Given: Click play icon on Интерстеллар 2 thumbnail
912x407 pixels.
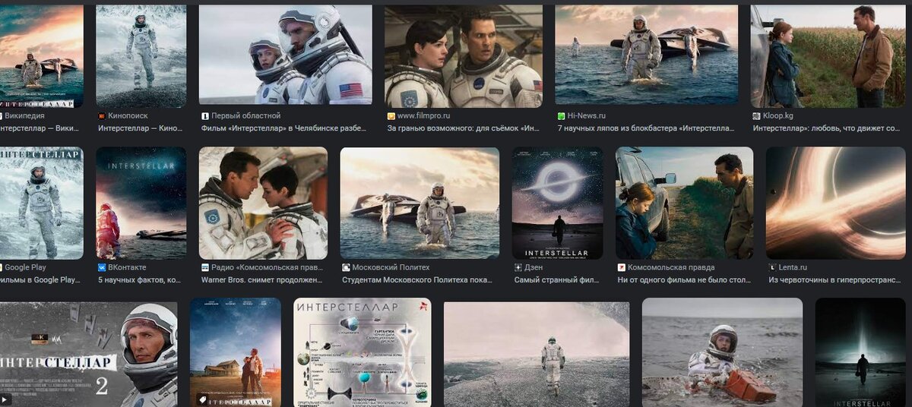Looking at the screenshot, I should (5, 398).
